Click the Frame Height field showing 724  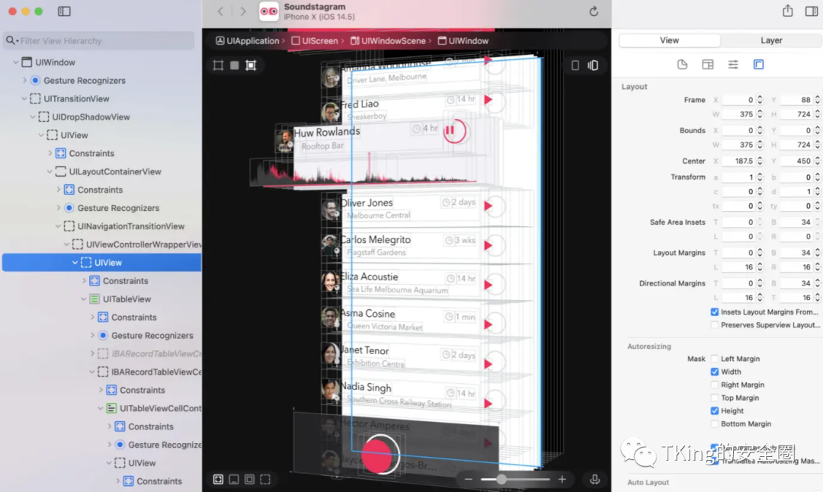(796, 114)
